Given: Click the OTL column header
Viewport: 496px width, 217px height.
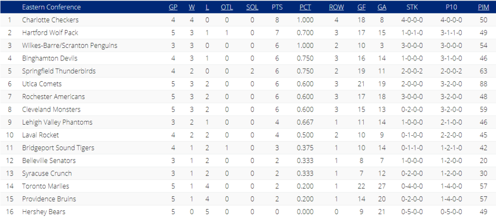Looking at the screenshot, I should (227, 7).
